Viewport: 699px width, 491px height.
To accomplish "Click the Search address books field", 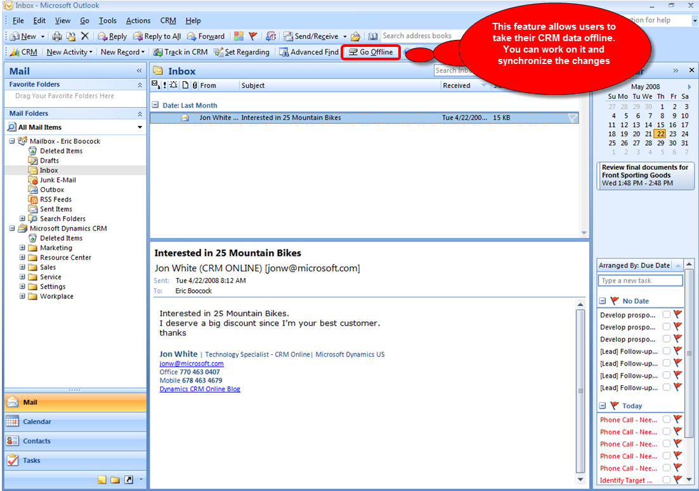I will [x=419, y=36].
